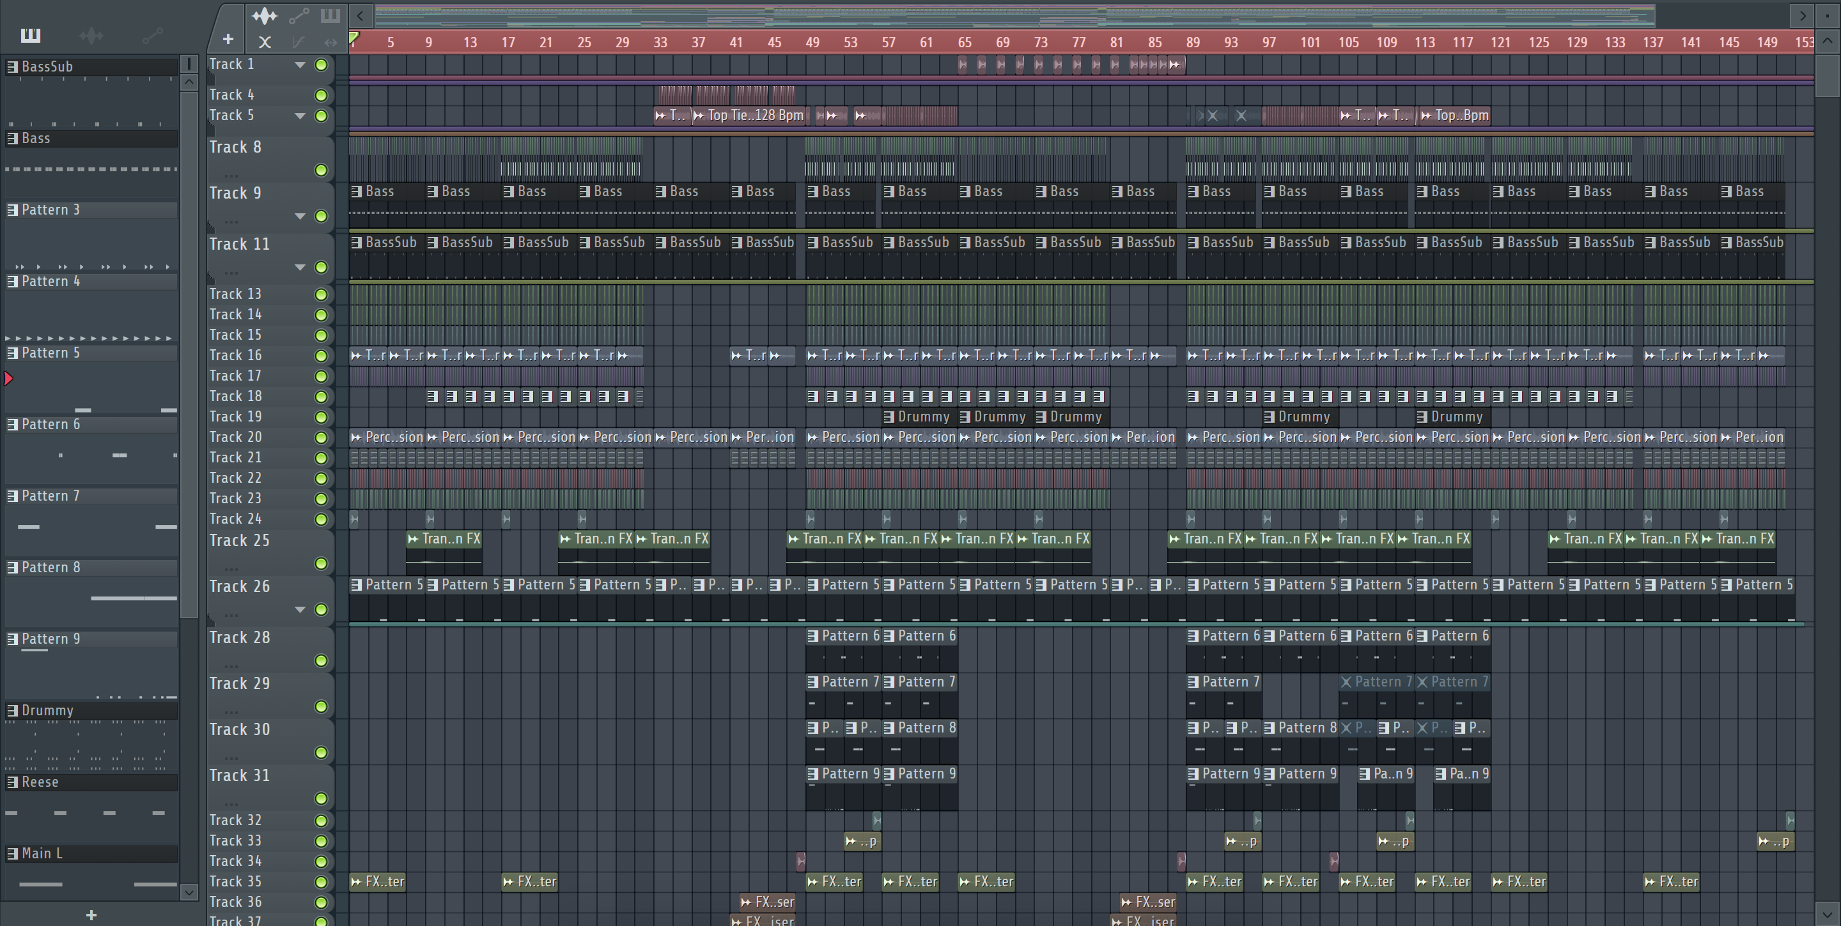Click the piano icon of Pattern 7
The image size is (1841, 926).
point(12,496)
